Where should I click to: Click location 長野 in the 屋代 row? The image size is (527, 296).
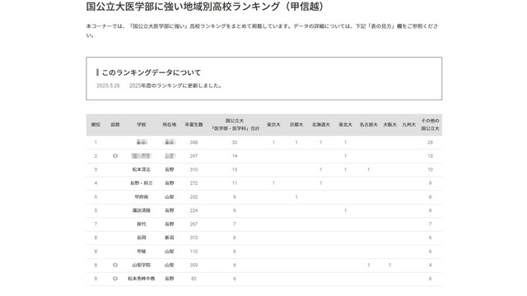pyautogui.click(x=170, y=224)
